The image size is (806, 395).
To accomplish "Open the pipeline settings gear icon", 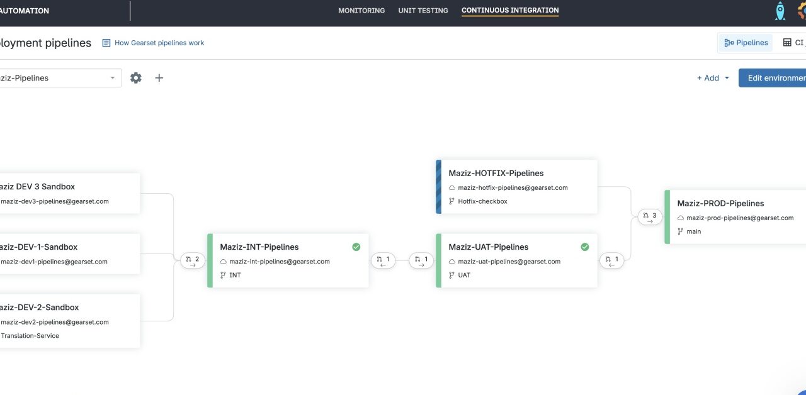I will pos(135,77).
